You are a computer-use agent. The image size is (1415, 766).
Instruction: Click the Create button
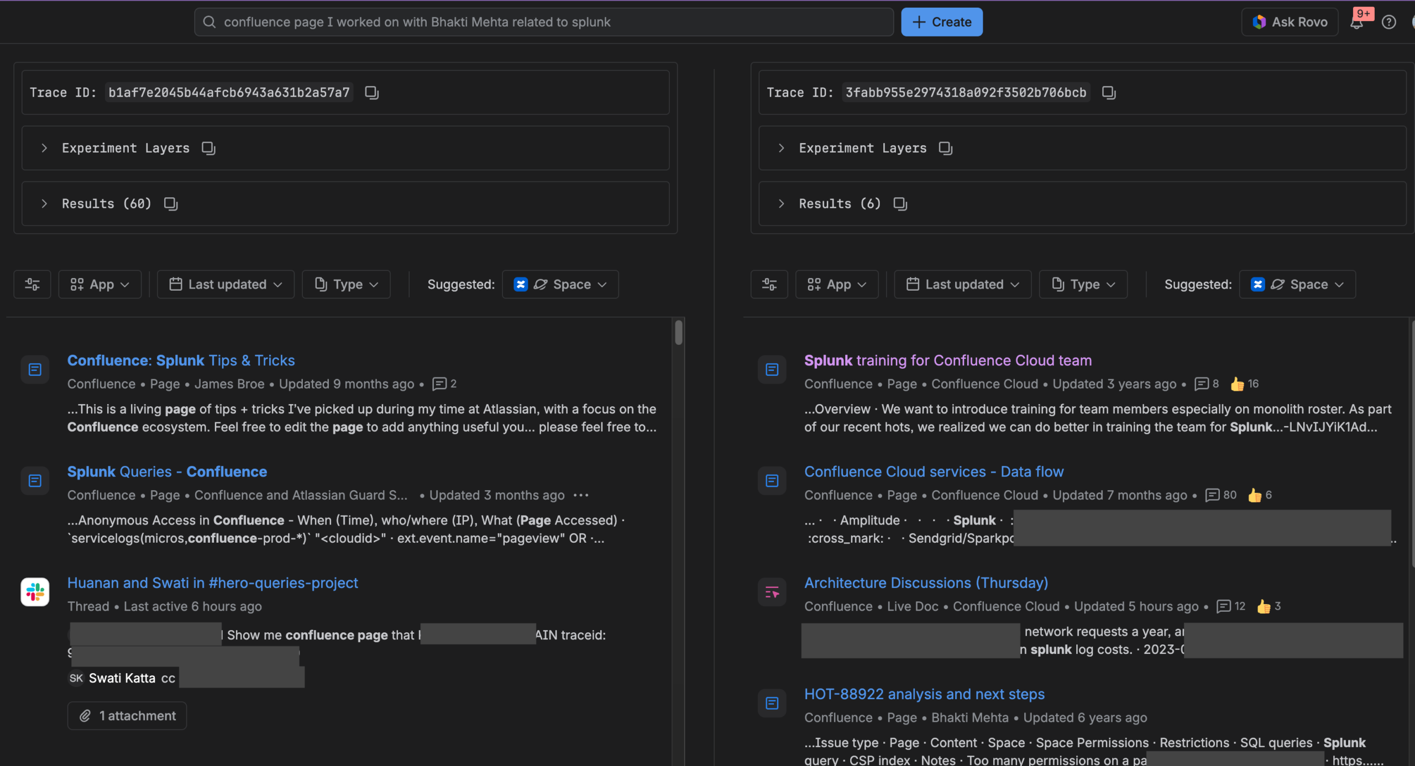(x=942, y=22)
